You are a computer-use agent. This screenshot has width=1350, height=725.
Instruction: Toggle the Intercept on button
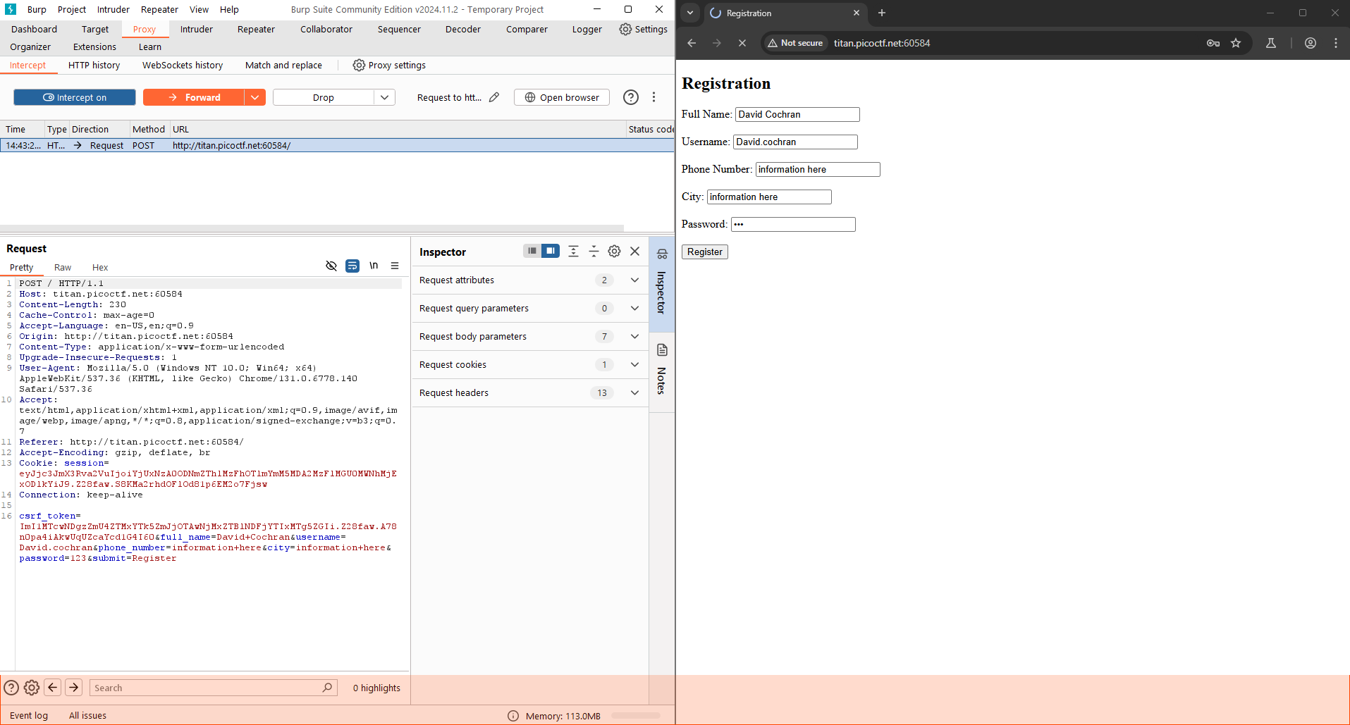[x=75, y=97]
